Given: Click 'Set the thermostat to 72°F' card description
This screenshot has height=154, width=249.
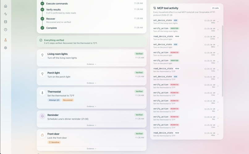Looking at the screenshot, I should pyautogui.click(x=61, y=96).
